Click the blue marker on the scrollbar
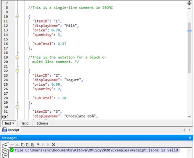 pyautogui.click(x=189, y=31)
